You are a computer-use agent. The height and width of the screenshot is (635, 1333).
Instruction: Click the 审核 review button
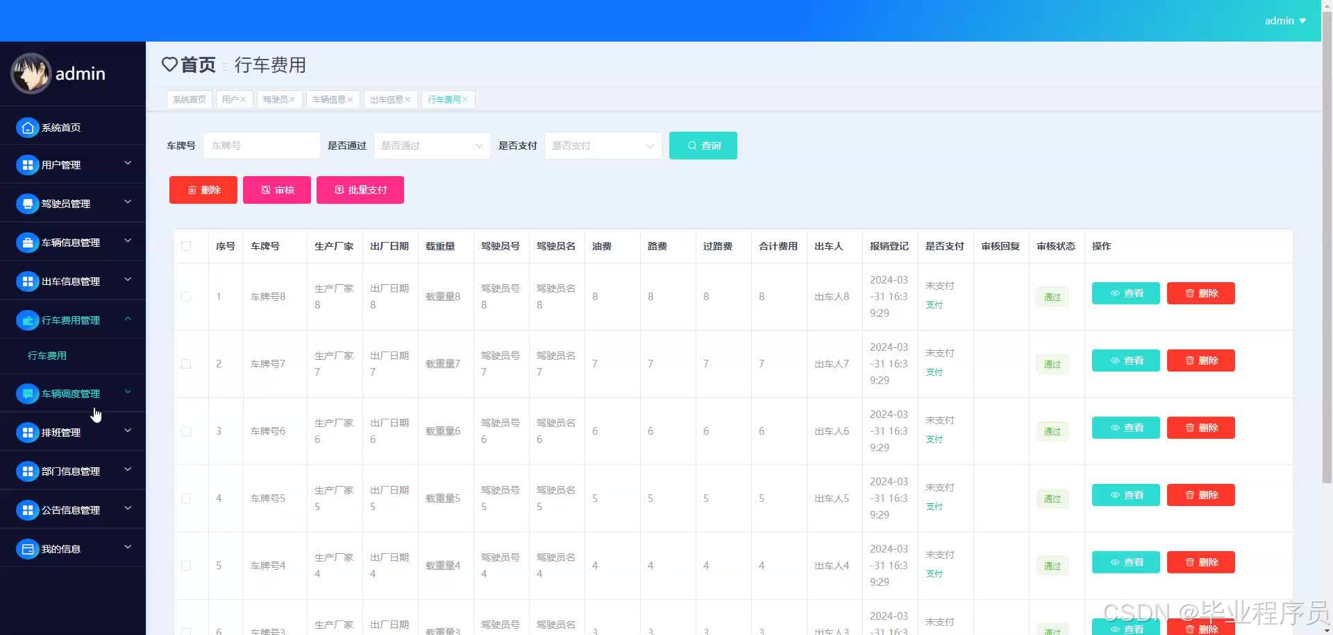pos(277,190)
